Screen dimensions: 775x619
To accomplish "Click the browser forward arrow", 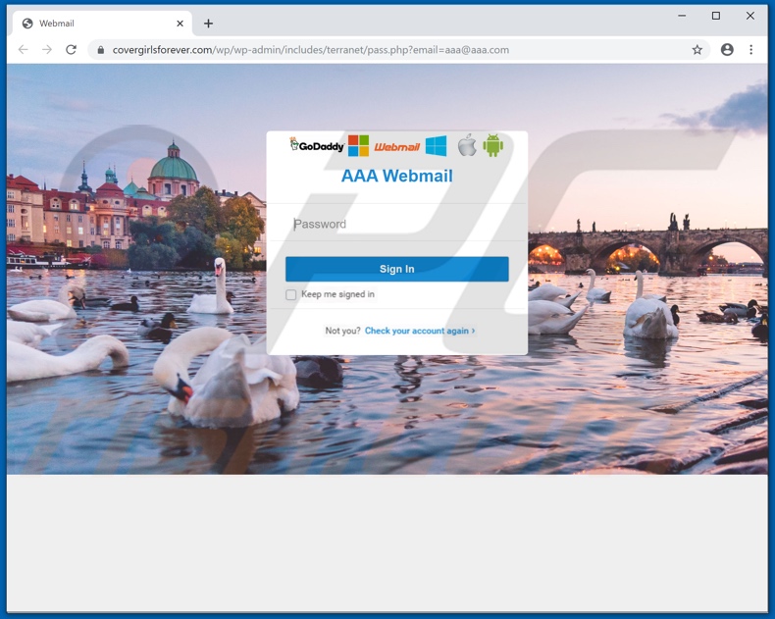I will pos(47,49).
